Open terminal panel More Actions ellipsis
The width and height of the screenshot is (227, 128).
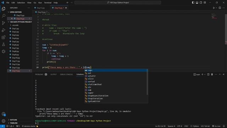(x=216, y=74)
